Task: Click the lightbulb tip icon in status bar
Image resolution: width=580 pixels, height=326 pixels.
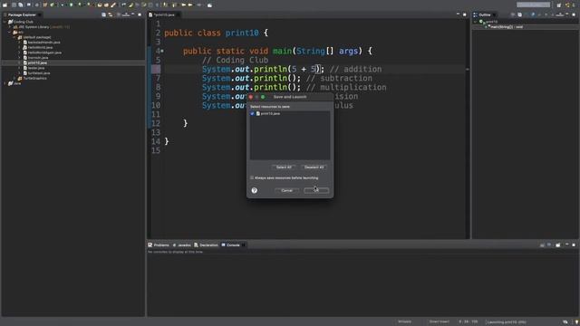Action: (576, 322)
